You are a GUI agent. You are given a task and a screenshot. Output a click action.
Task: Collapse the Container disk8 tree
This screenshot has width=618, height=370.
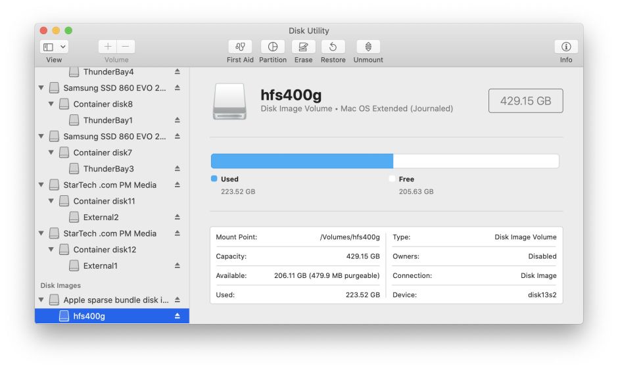pos(51,104)
